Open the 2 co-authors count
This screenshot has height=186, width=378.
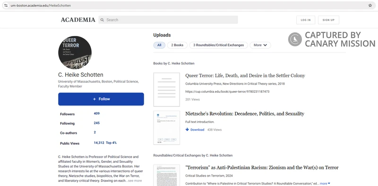(x=95, y=133)
